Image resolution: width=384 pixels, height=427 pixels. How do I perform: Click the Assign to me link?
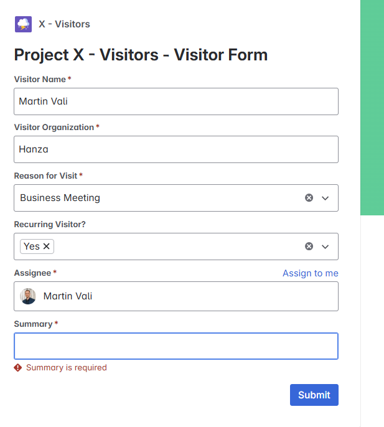(311, 273)
